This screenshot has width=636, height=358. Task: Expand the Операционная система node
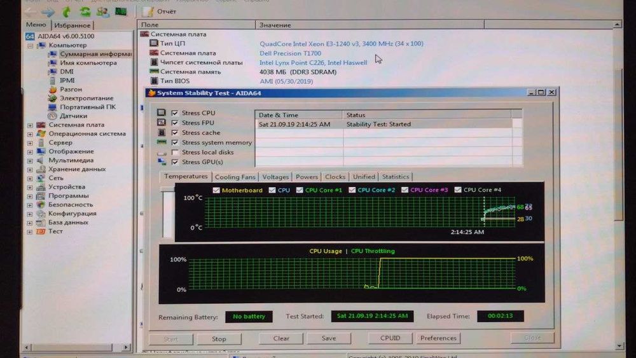pos(30,134)
